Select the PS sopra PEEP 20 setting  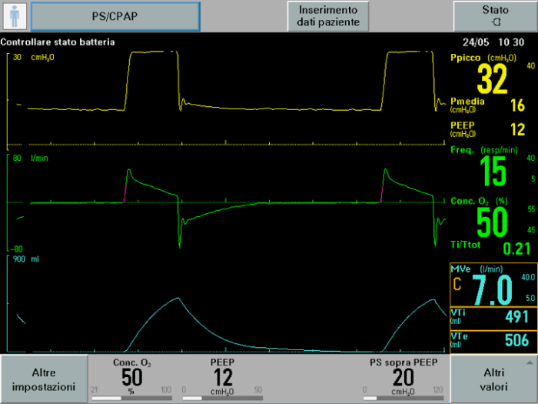pyautogui.click(x=403, y=376)
